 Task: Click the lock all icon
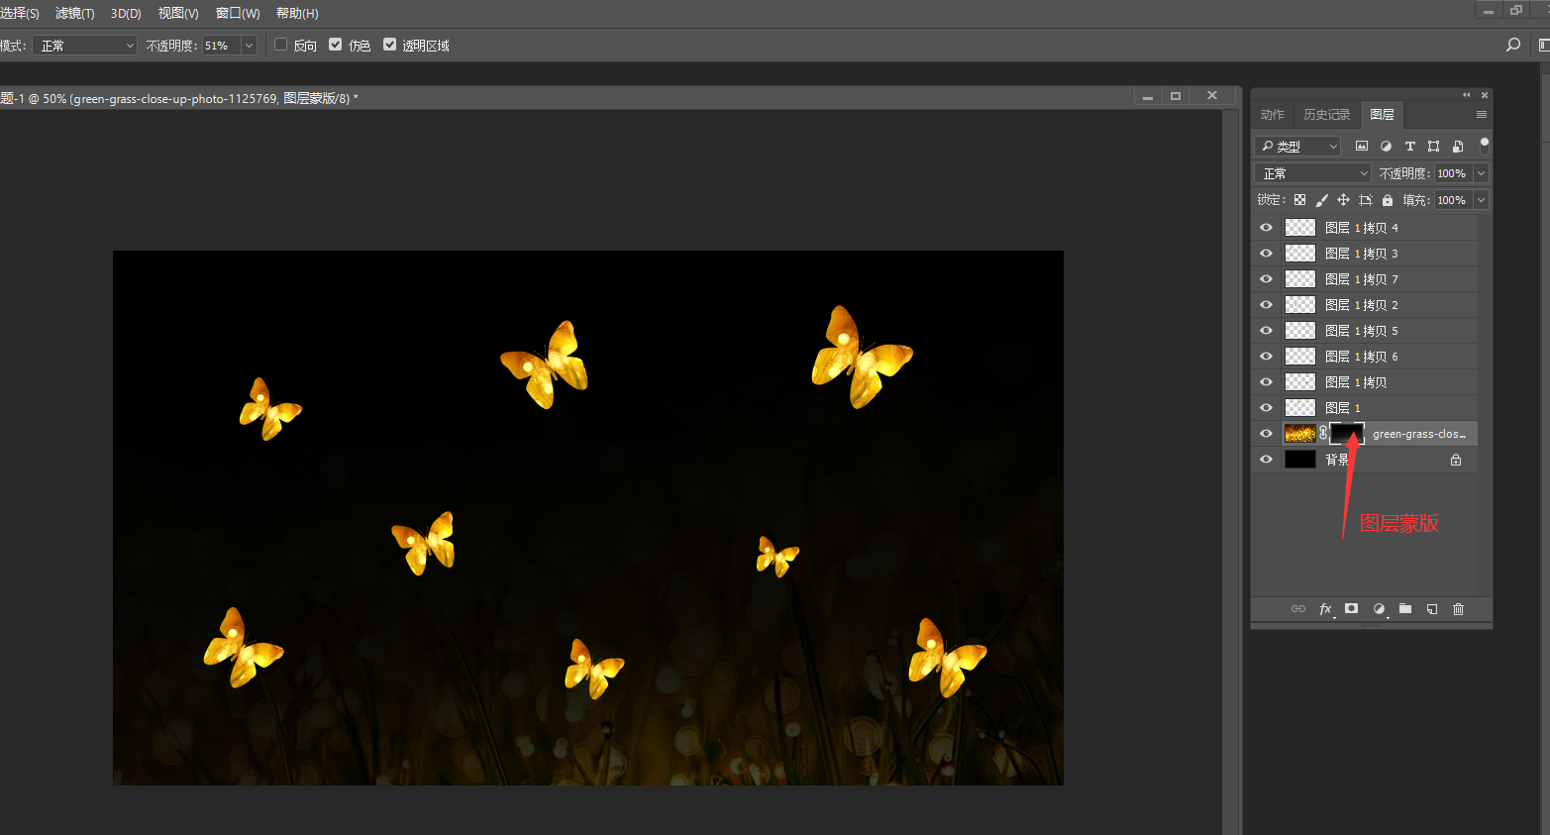click(1388, 200)
